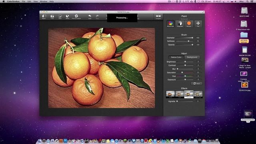Image resolution: width=256 pixels, height=144 pixels.
Task: Open the File menu
Action: [x=24, y=1]
